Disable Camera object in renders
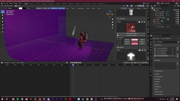Image resolution: width=180 pixels, height=101 pixels. [x=178, y=21]
